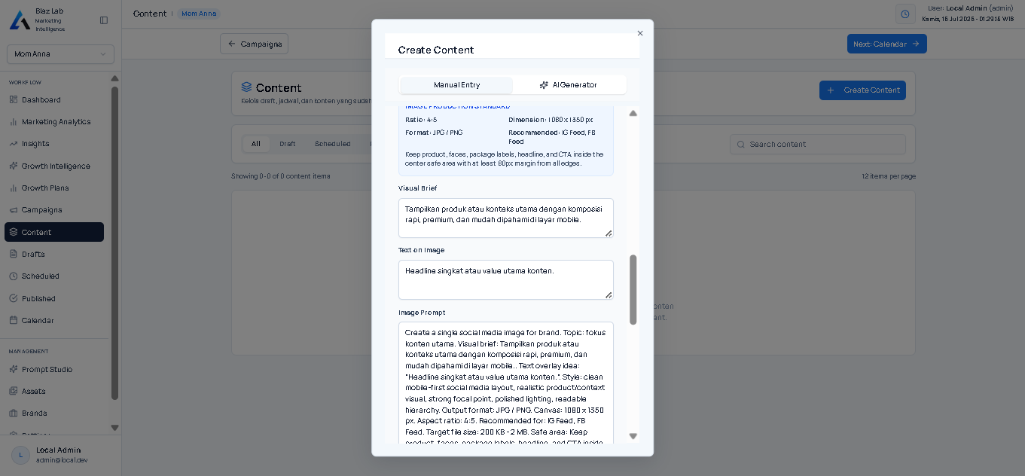Viewport: 1025px width, 476px height.
Task: Click the modal scrollbar thumb
Action: click(633, 289)
